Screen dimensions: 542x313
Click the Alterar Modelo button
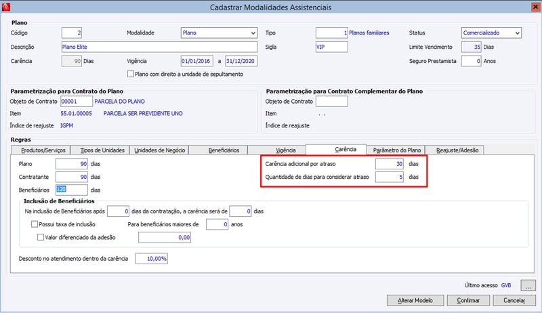[415, 300]
